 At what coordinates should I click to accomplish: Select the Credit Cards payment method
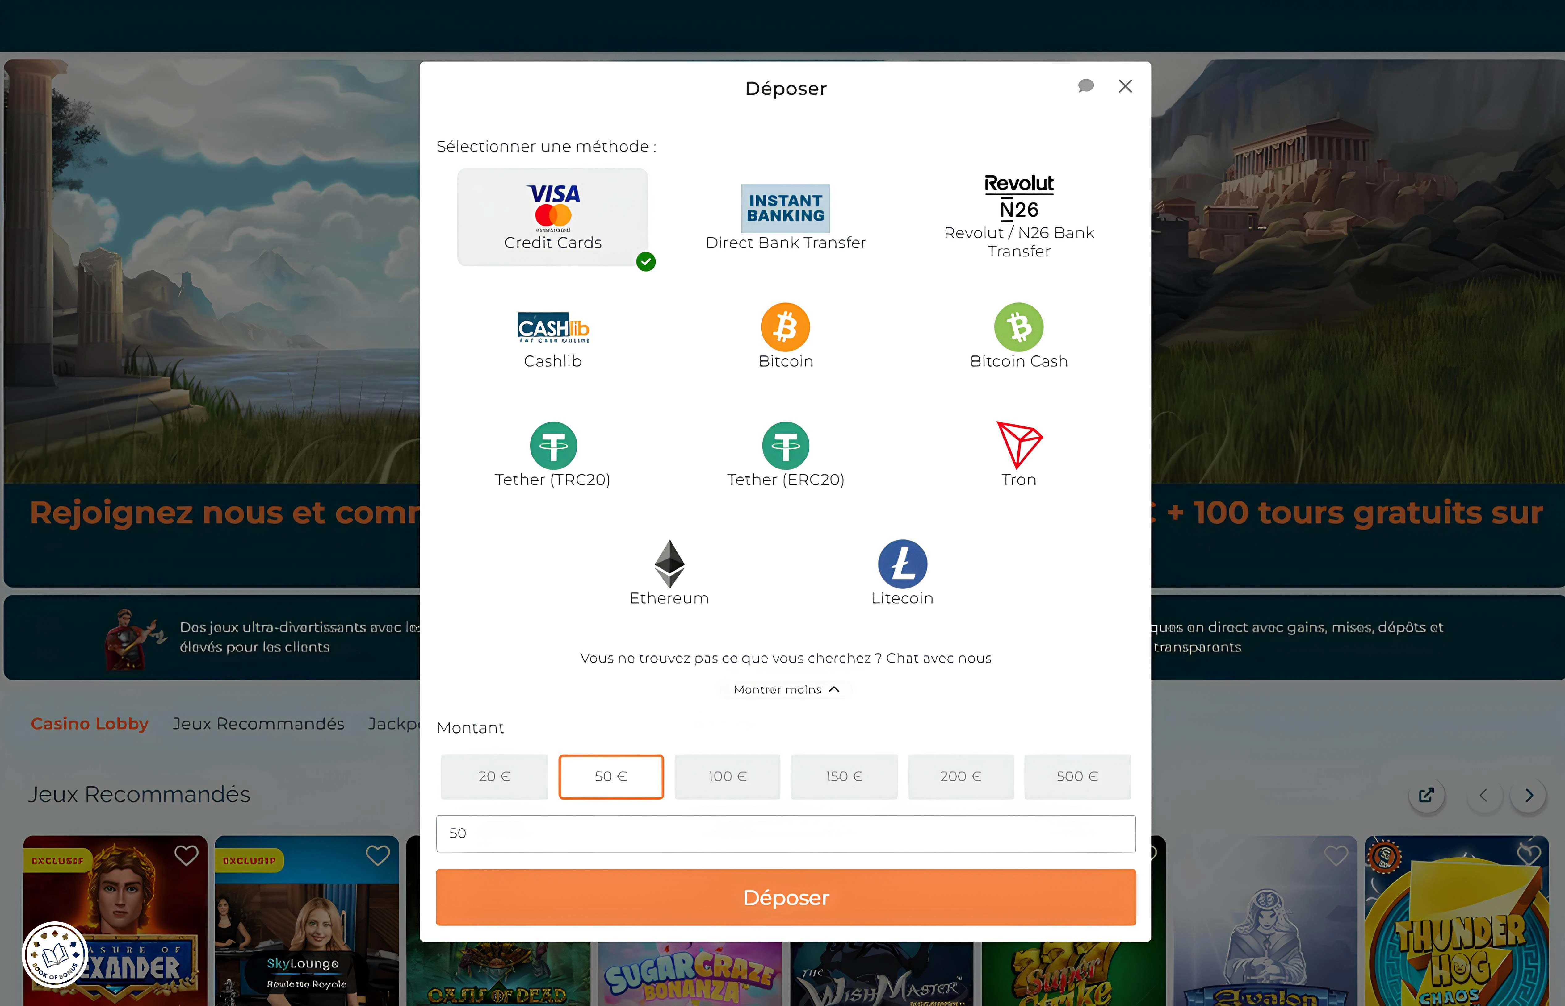[552, 216]
